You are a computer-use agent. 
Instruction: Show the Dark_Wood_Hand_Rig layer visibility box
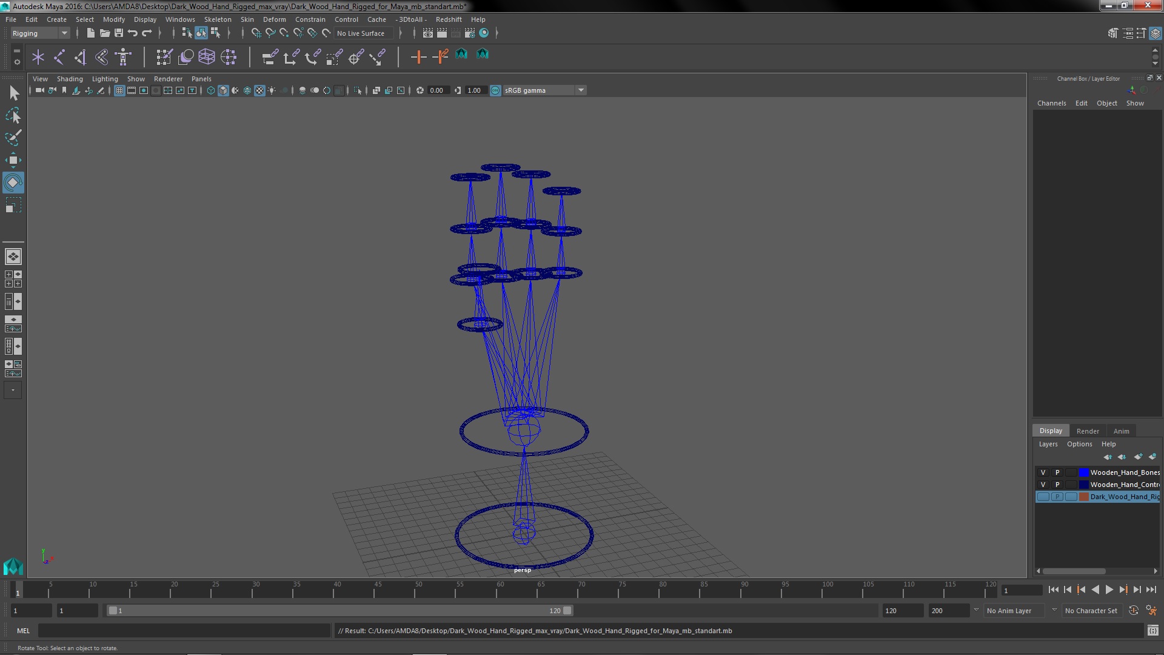coord(1043,497)
